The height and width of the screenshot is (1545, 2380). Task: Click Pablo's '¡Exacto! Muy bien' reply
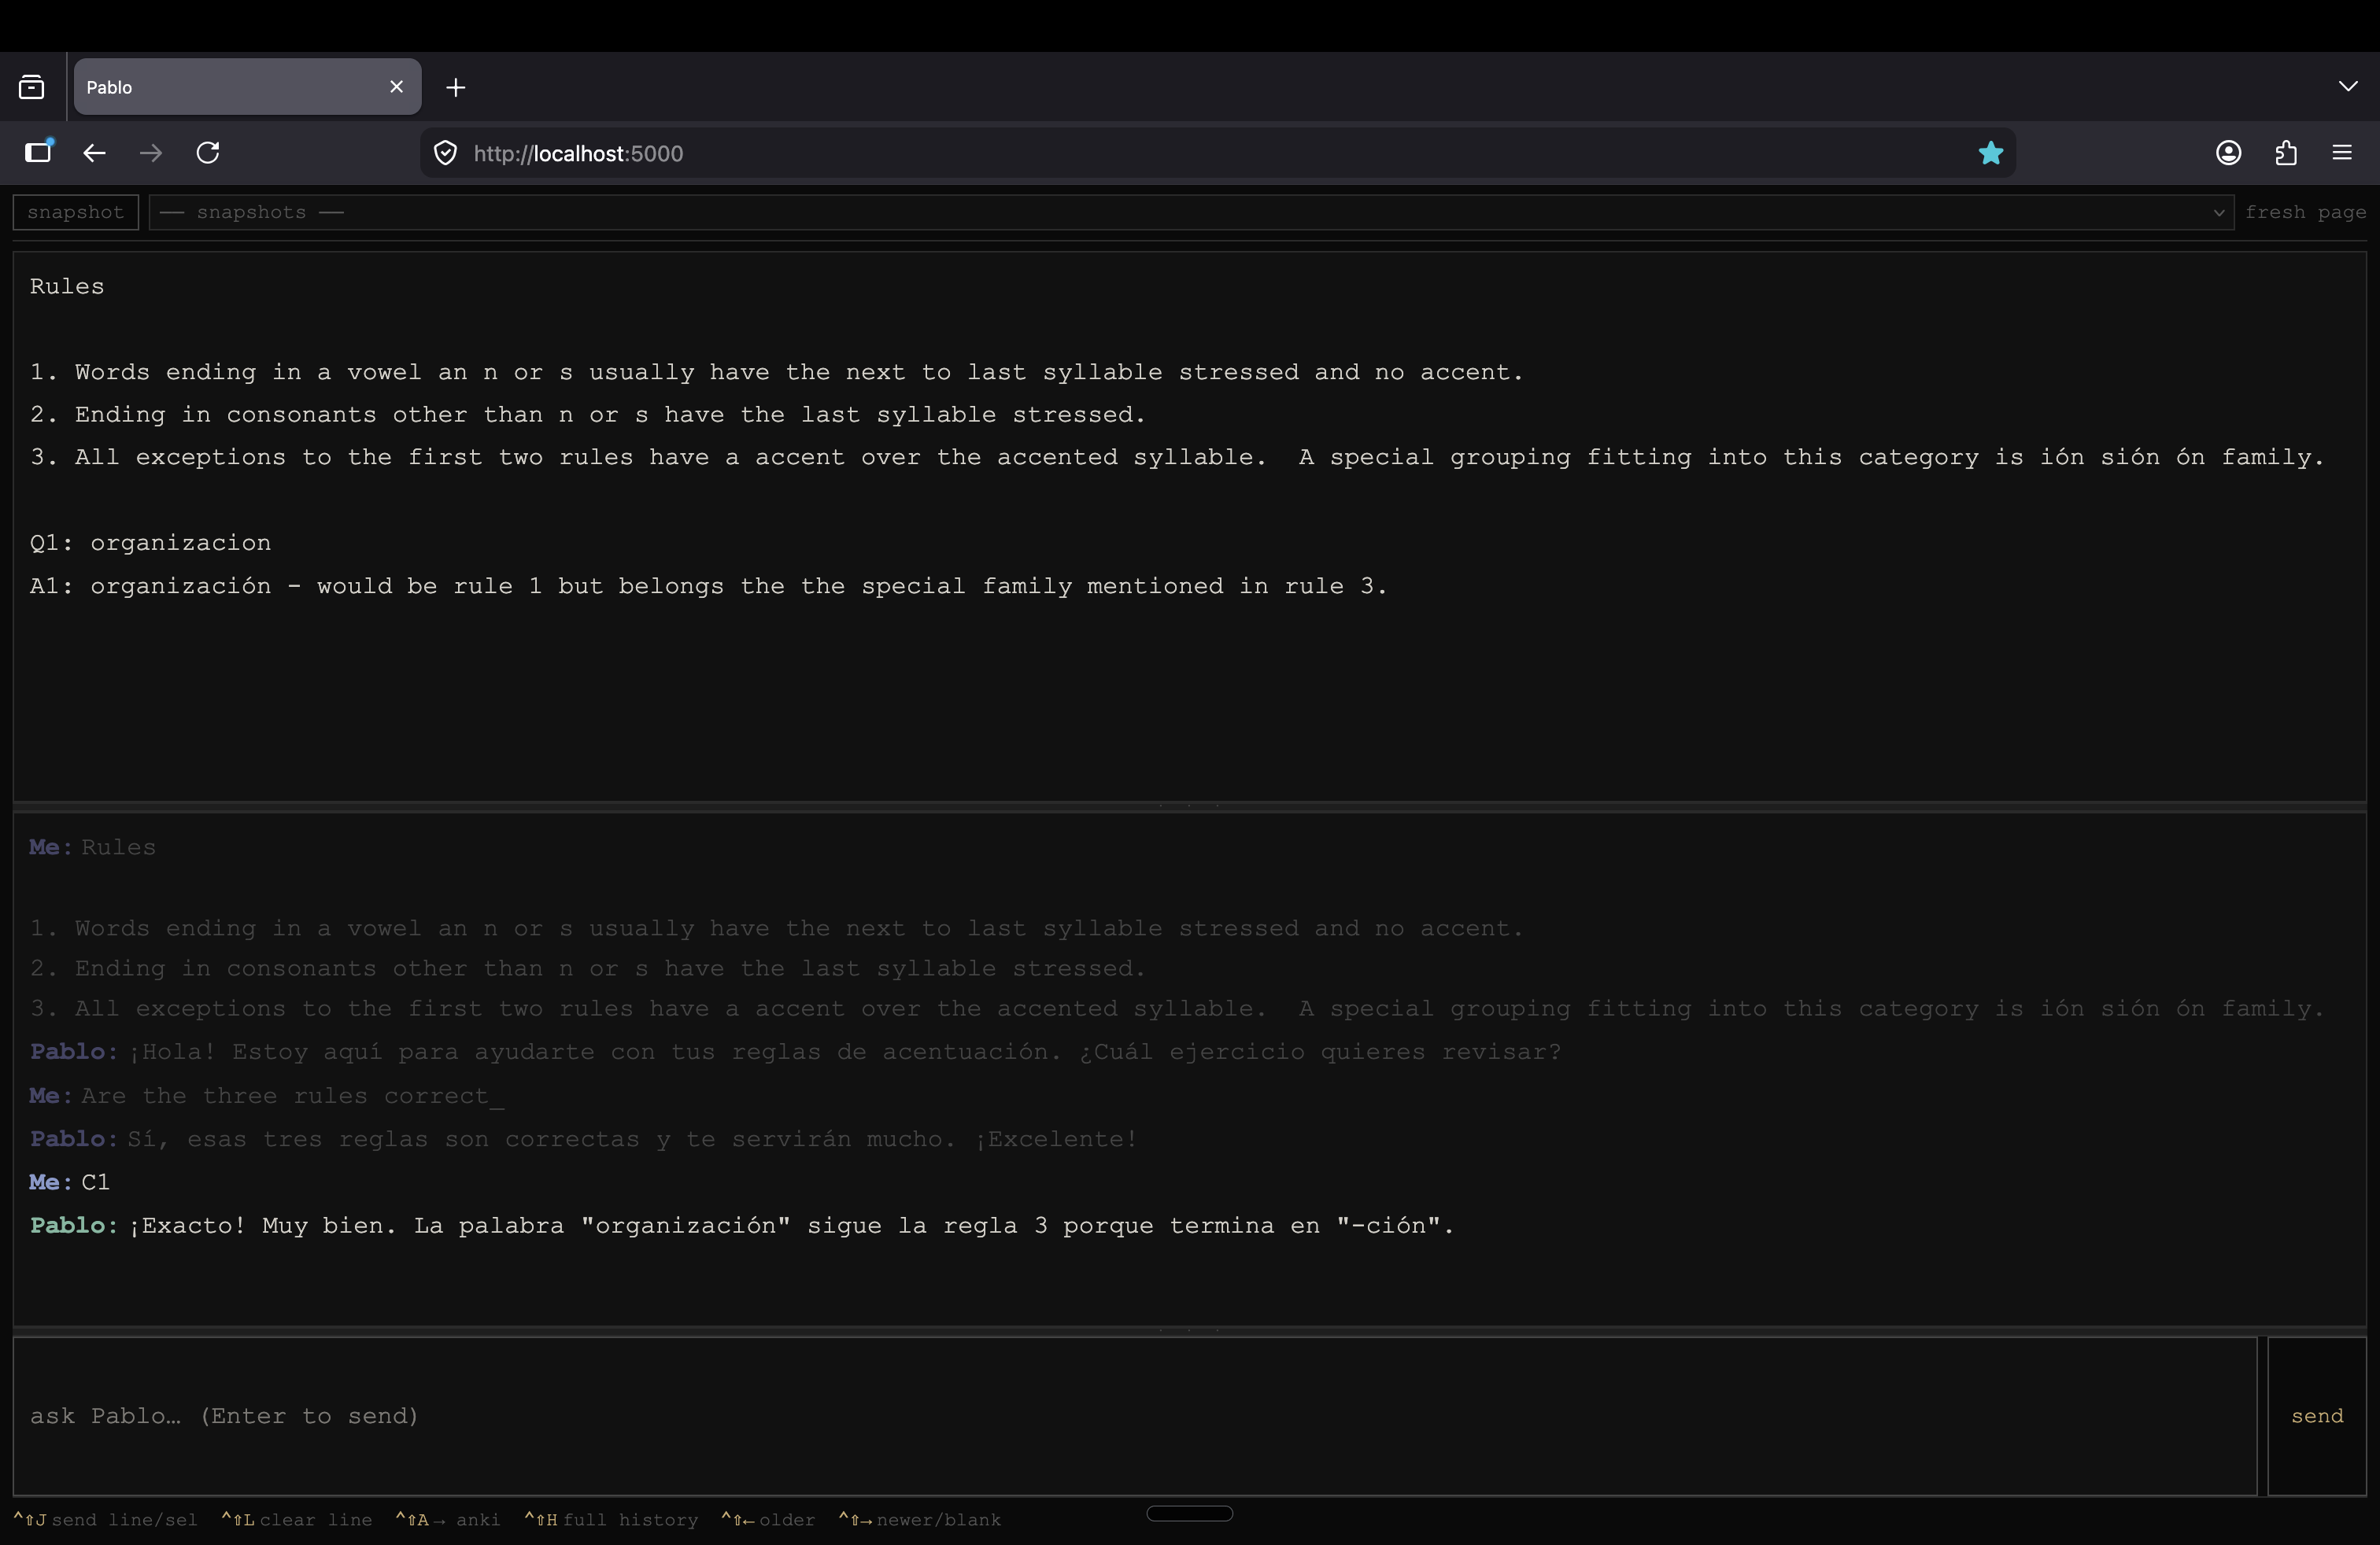click(x=742, y=1226)
